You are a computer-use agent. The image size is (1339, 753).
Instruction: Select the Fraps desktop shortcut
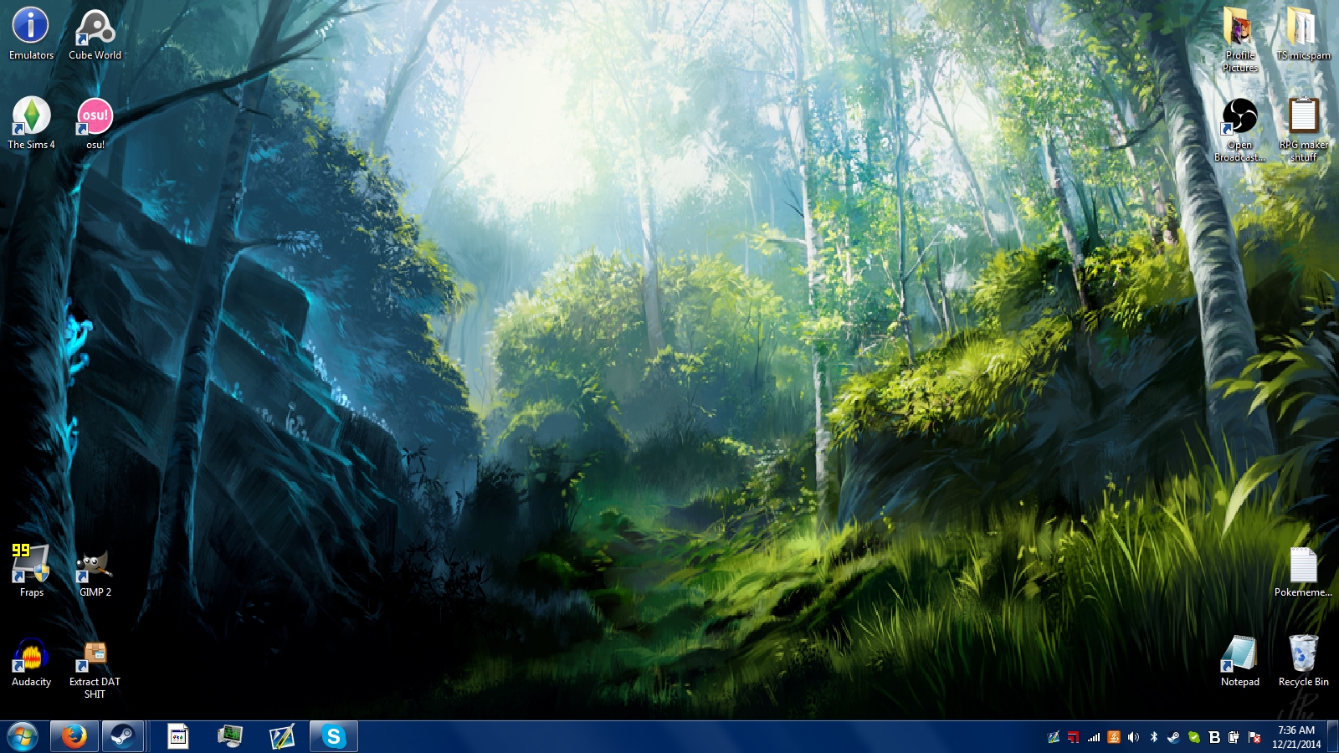point(31,571)
